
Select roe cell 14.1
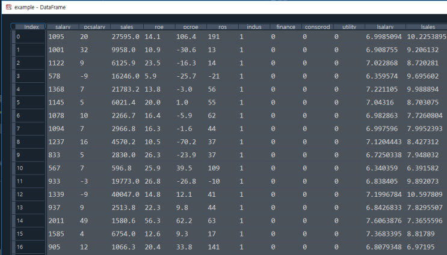tap(152, 37)
